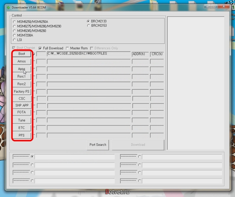Click the large log output panel

pos(196,83)
